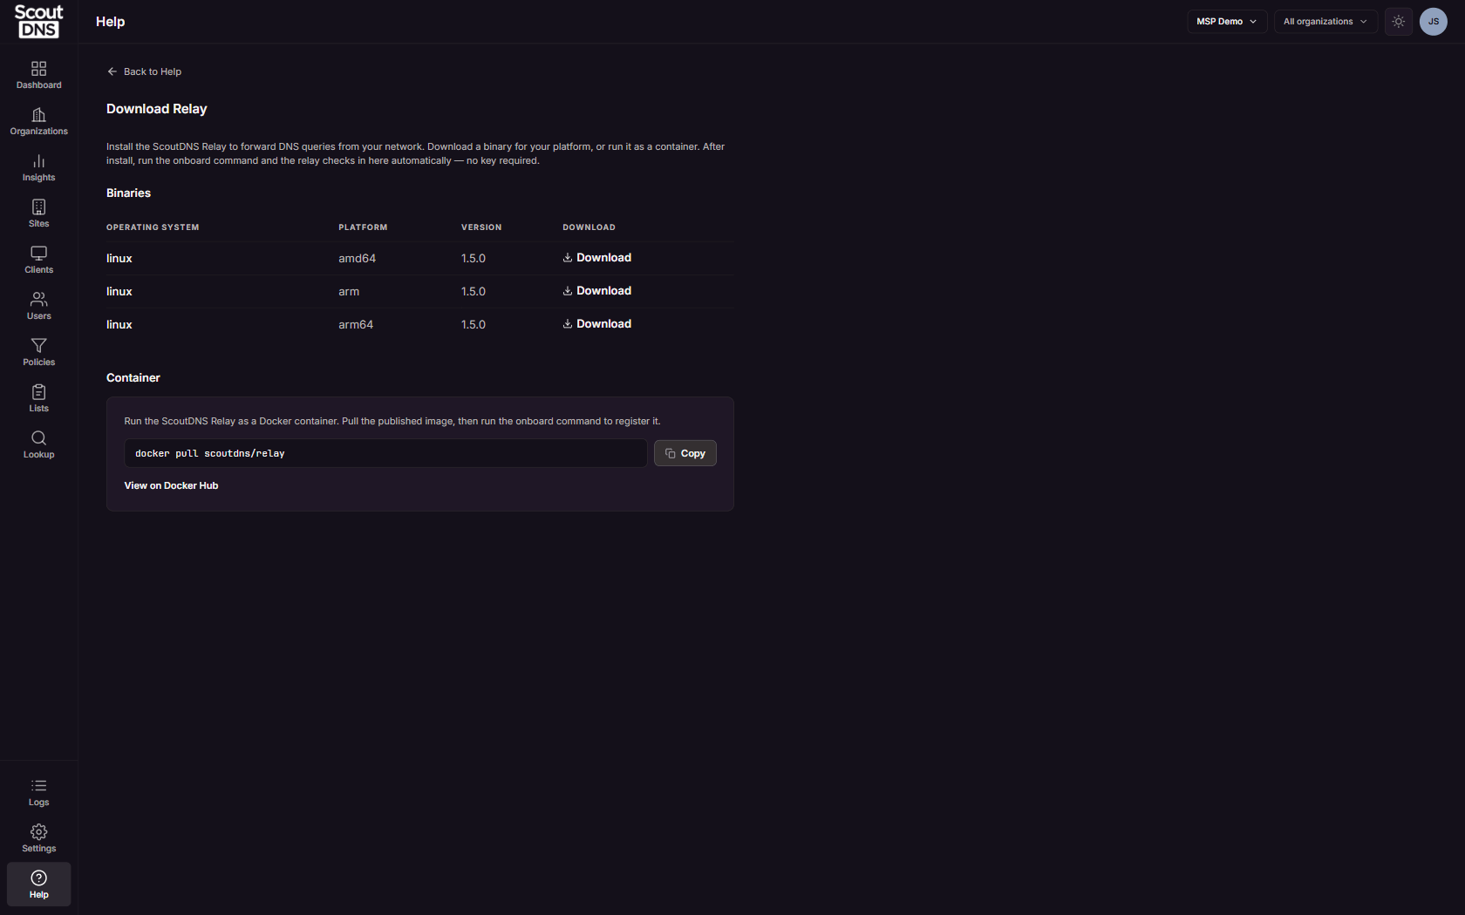Open Users in the sidebar
Image resolution: width=1465 pixels, height=915 pixels.
pos(38,306)
